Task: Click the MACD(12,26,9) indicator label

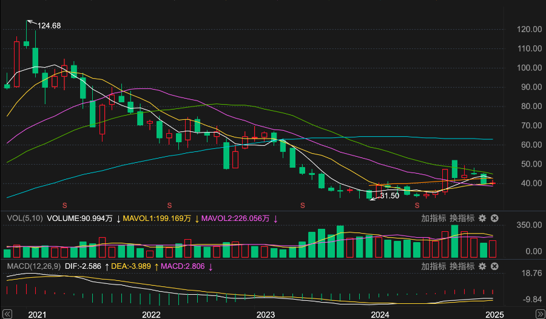Action: (x=33, y=266)
